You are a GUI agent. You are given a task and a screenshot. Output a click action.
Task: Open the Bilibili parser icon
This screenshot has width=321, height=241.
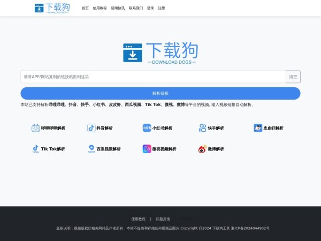(36, 128)
